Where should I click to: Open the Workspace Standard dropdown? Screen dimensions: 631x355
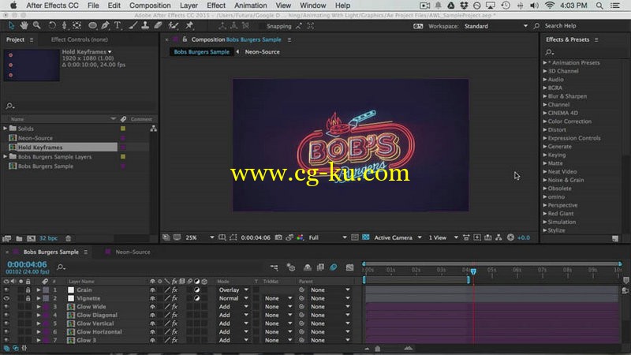(495, 26)
